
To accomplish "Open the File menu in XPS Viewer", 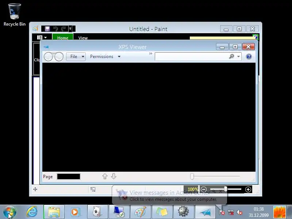I will [x=76, y=57].
